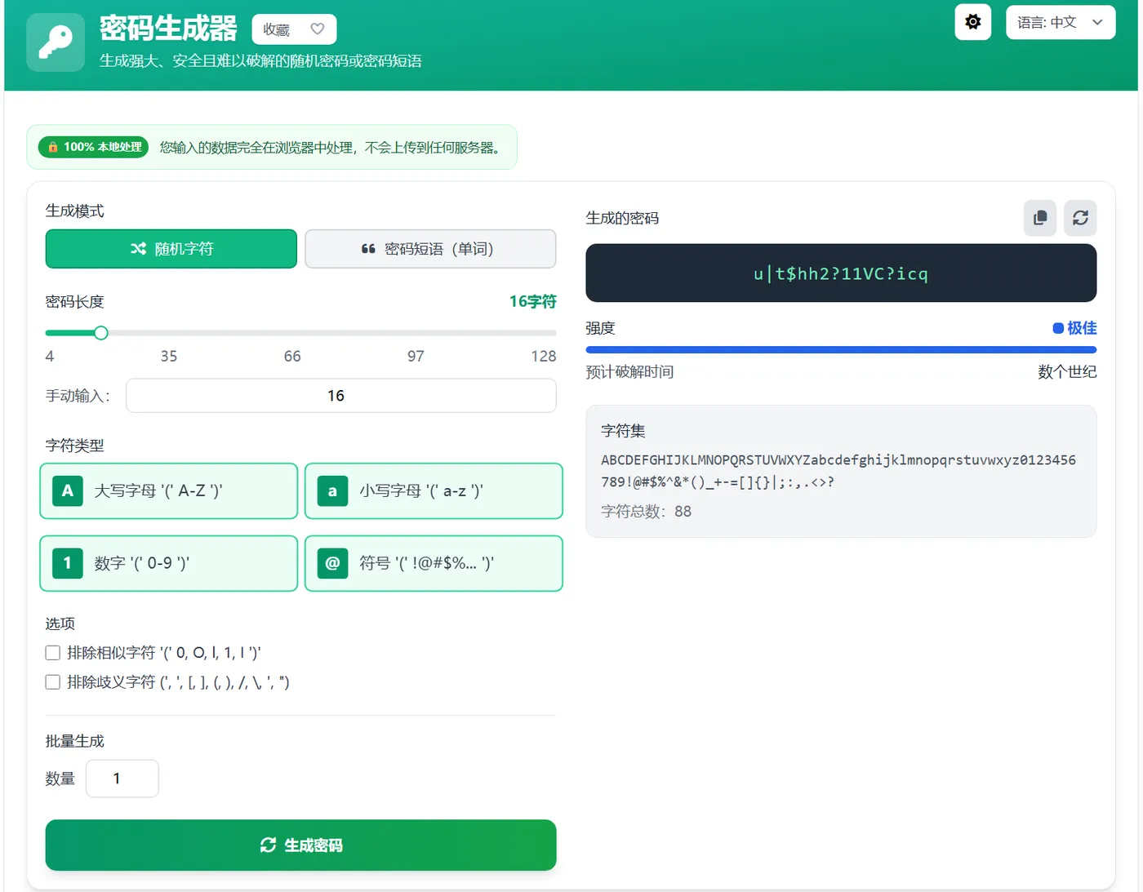Switch to 密码短语（单词）mode

pos(430,249)
